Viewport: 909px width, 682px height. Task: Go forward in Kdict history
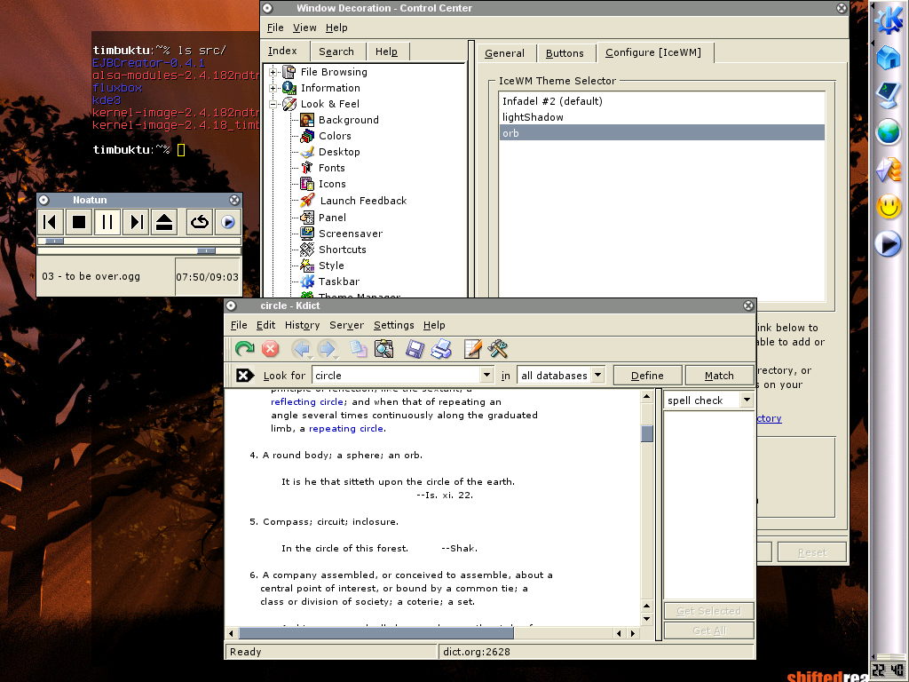click(327, 348)
